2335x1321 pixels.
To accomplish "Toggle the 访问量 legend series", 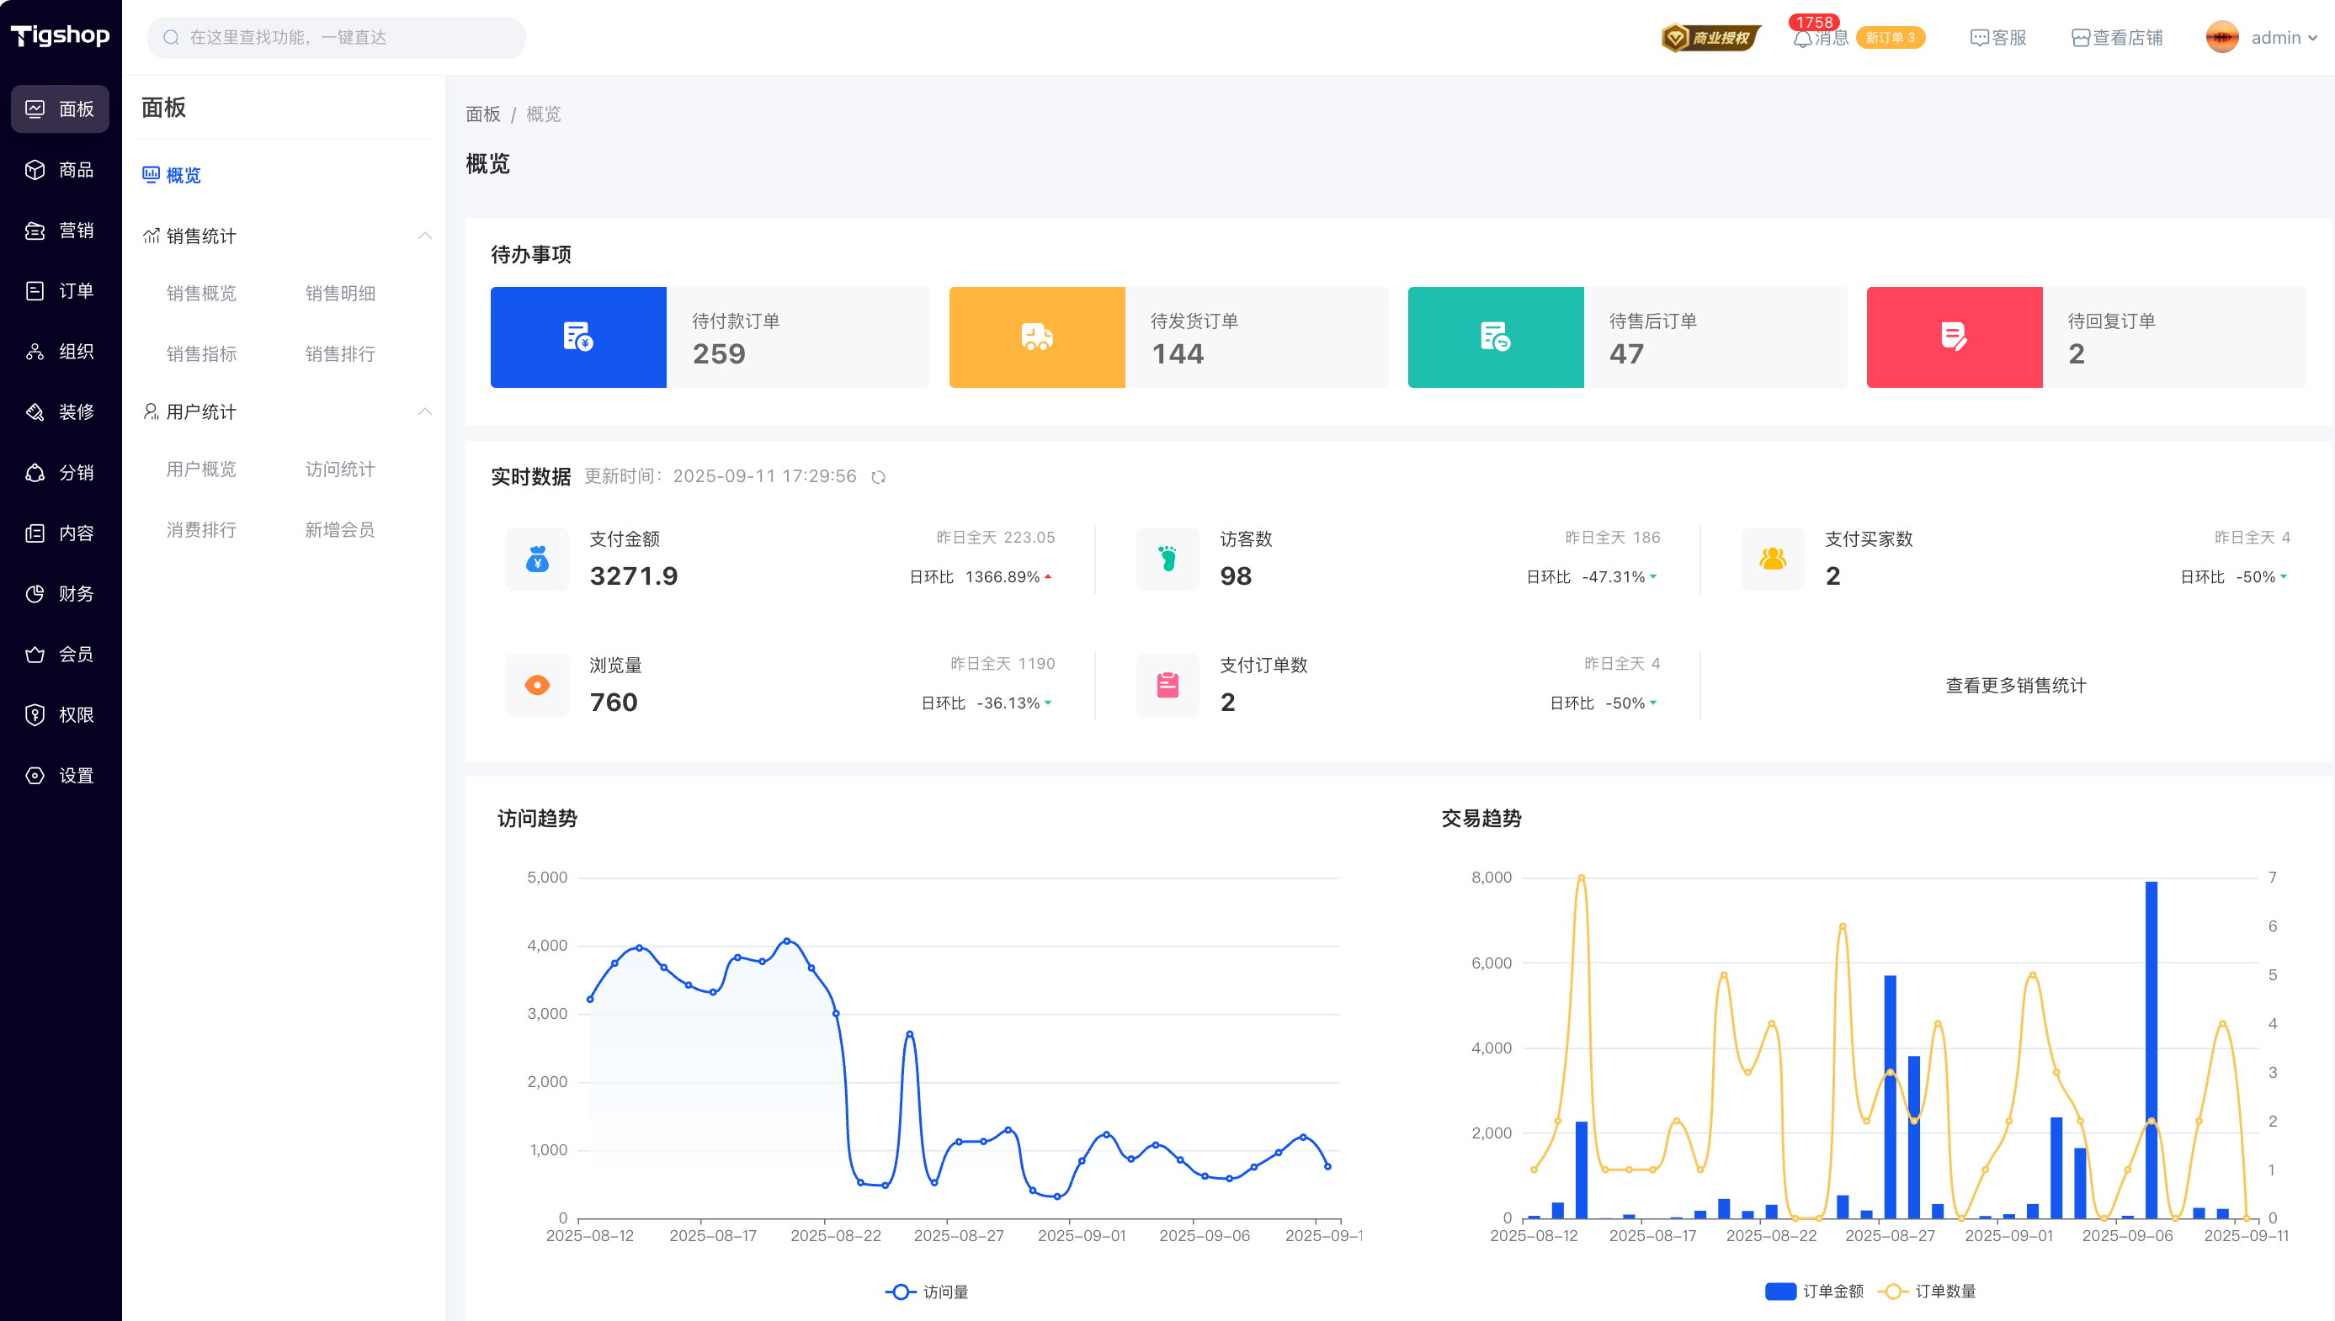I will coord(927,1292).
